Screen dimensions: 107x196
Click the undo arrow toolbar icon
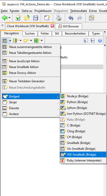71,18
